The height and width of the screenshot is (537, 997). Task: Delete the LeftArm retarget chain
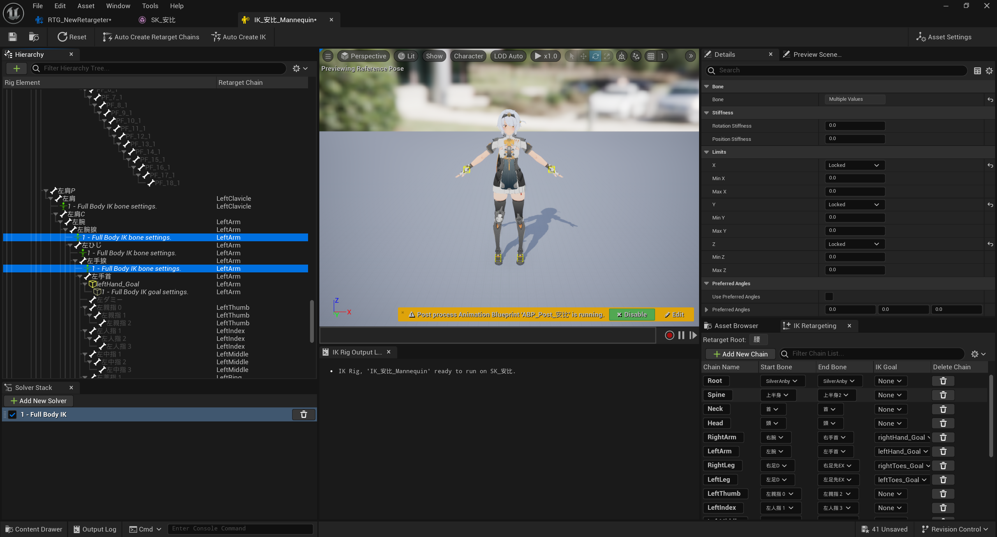coord(943,451)
